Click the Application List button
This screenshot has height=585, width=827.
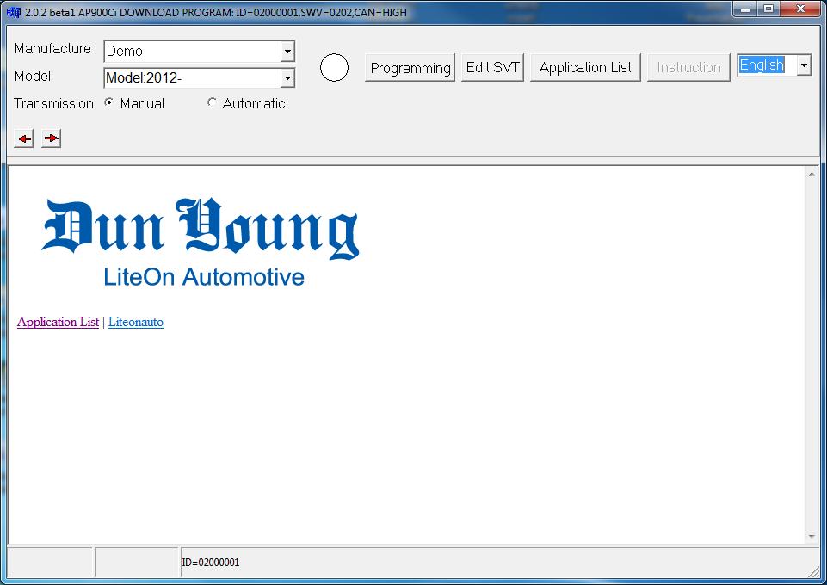(585, 67)
